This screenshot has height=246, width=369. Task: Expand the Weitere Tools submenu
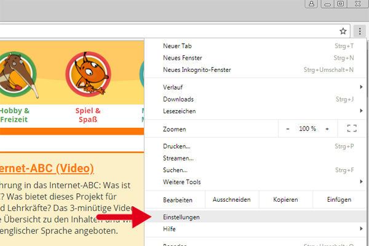pyautogui.click(x=181, y=182)
